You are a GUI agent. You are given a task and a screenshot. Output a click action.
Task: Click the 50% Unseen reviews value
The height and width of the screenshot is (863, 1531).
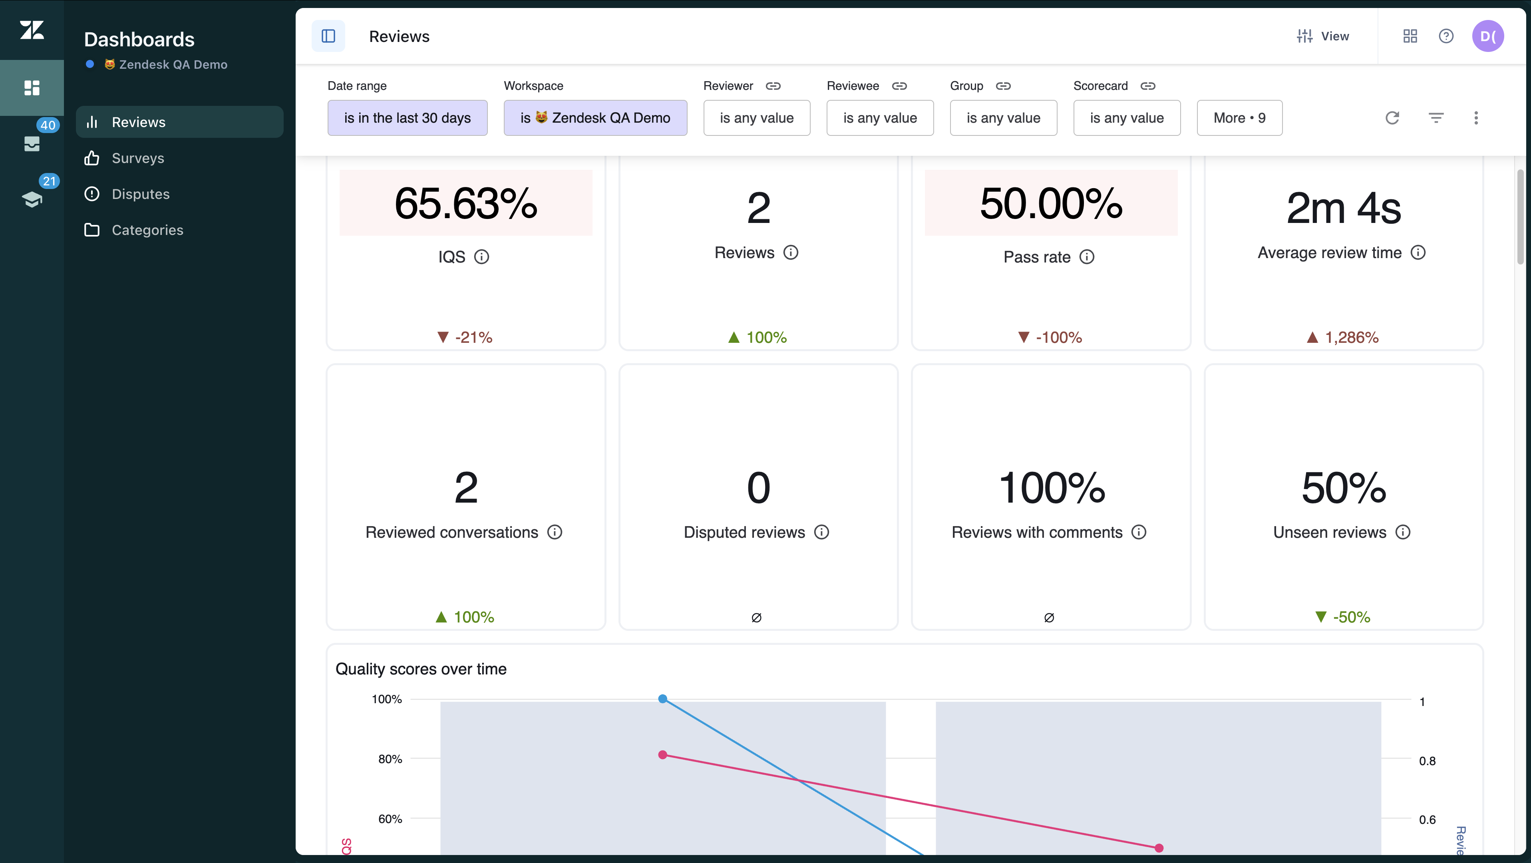tap(1343, 488)
